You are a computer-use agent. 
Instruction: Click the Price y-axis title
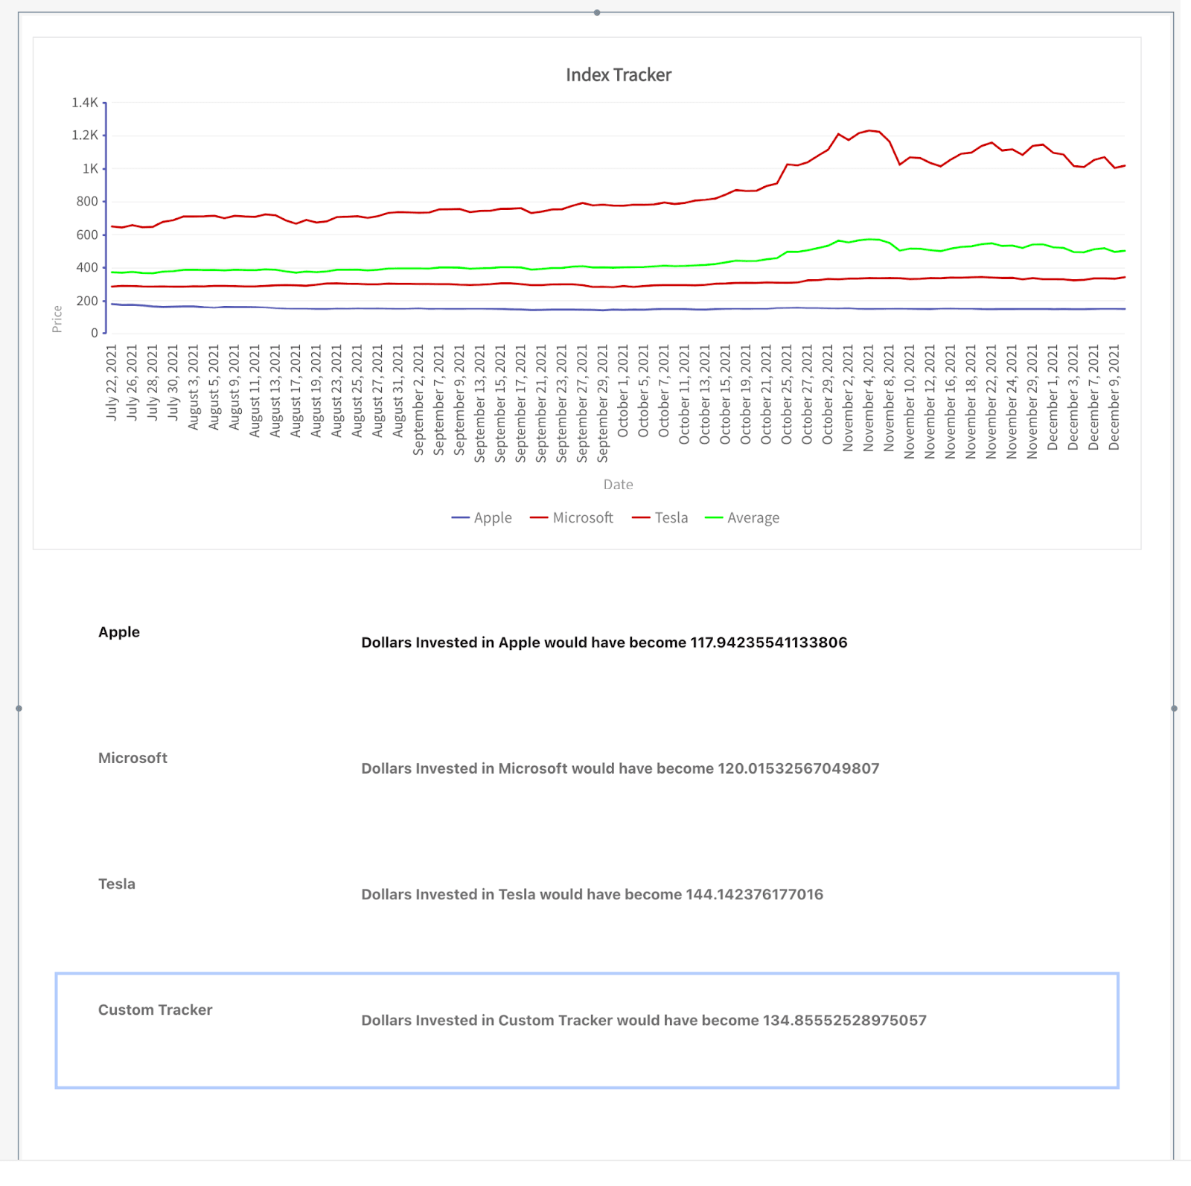(x=57, y=319)
